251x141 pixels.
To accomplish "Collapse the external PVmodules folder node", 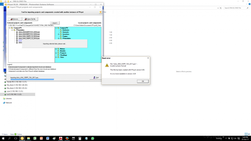I will coord(12,30).
